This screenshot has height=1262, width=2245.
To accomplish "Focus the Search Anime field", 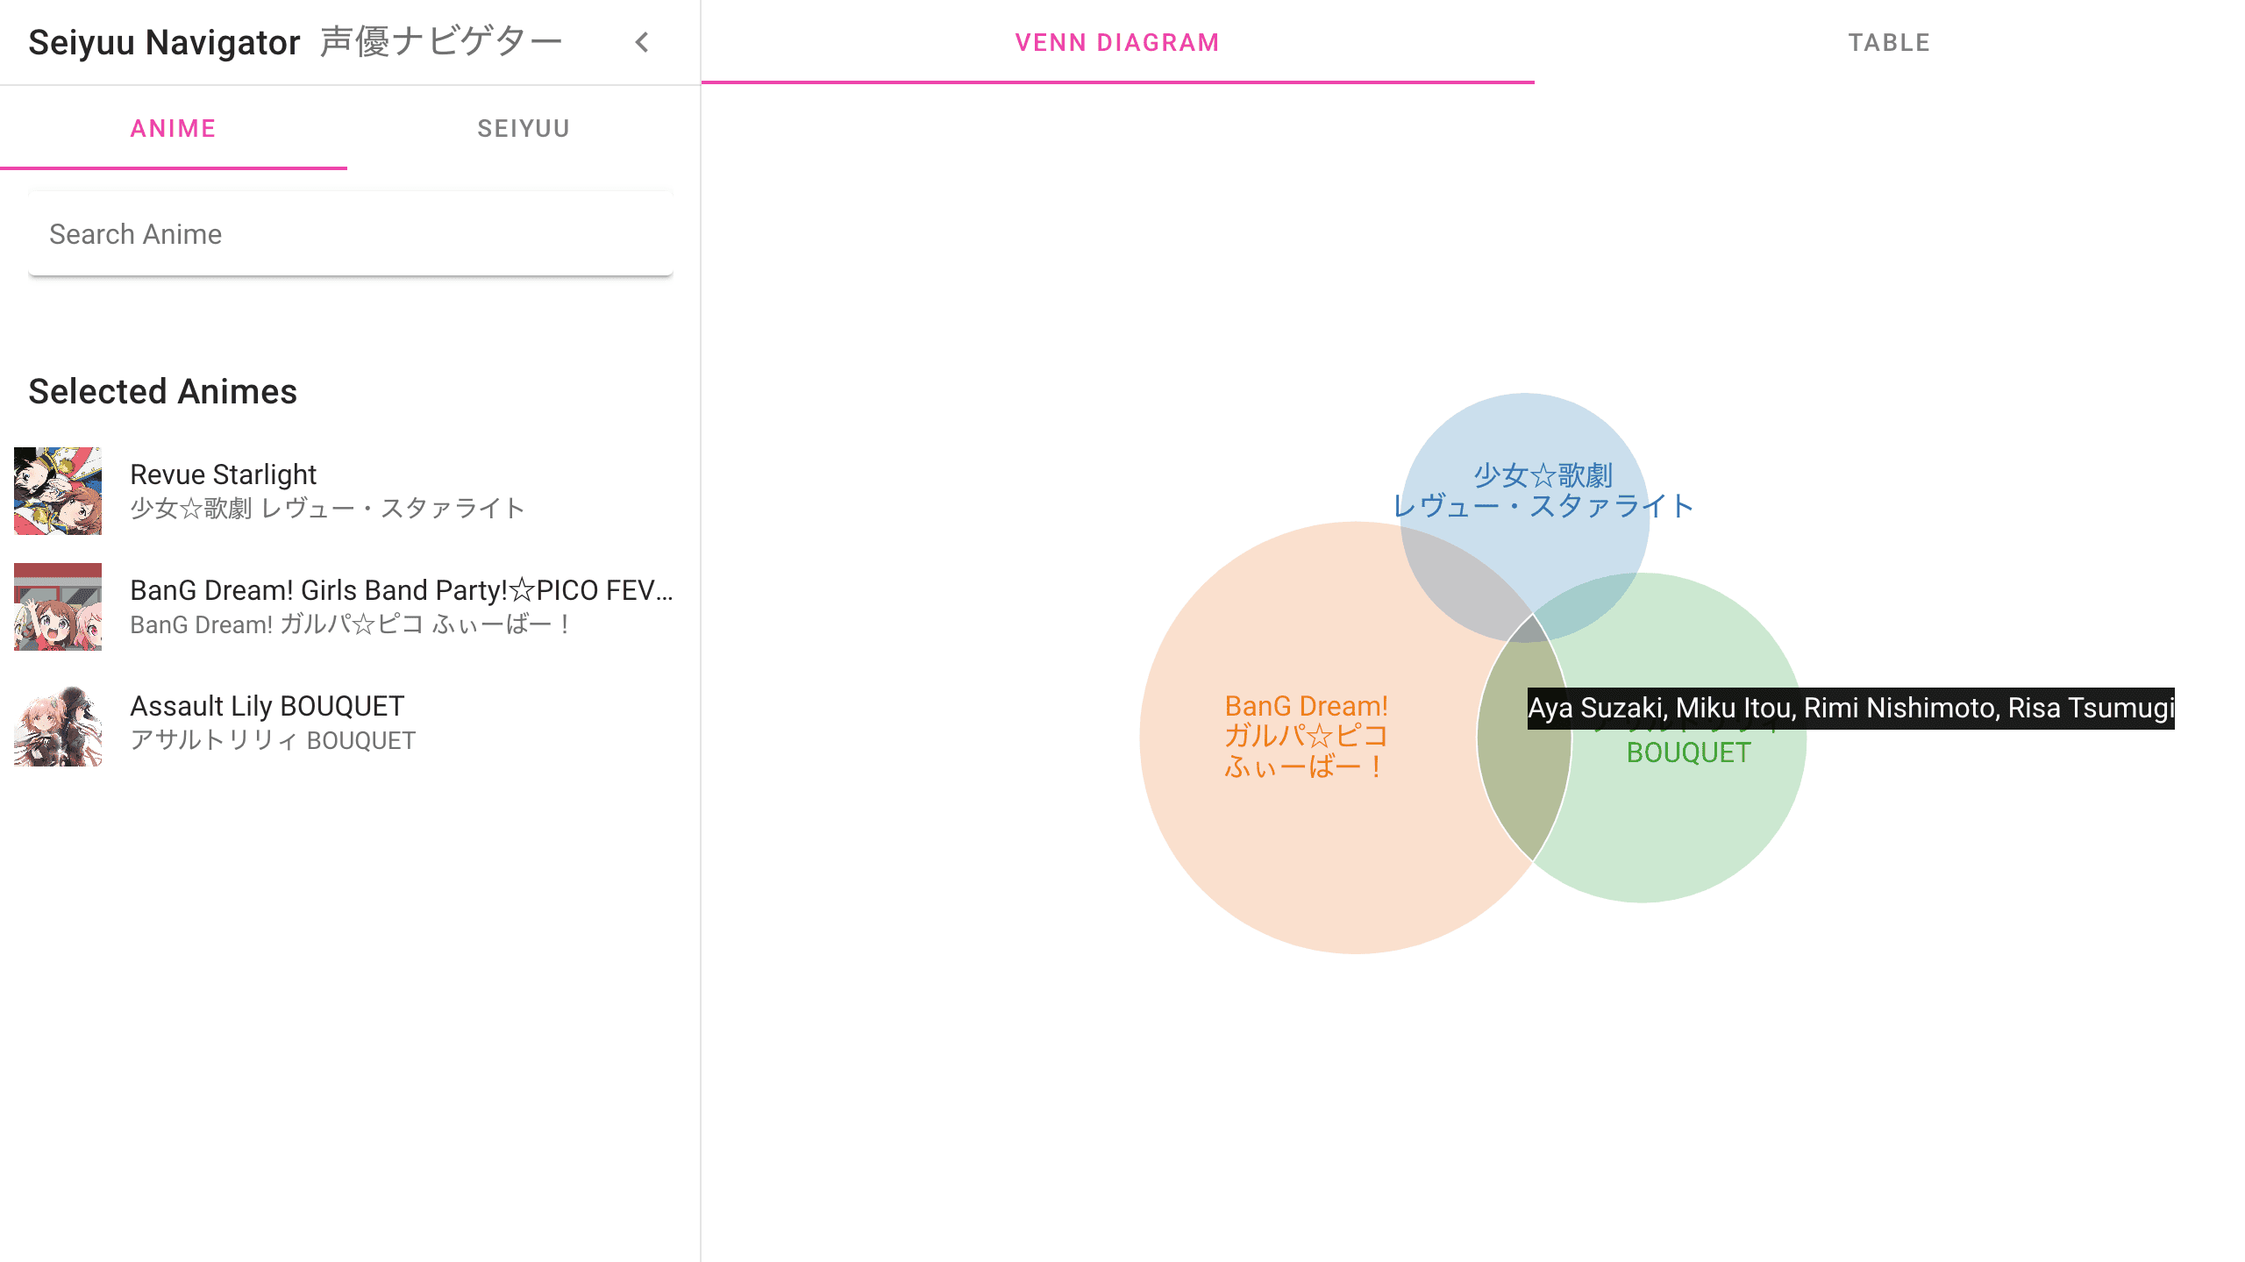I will (x=351, y=234).
